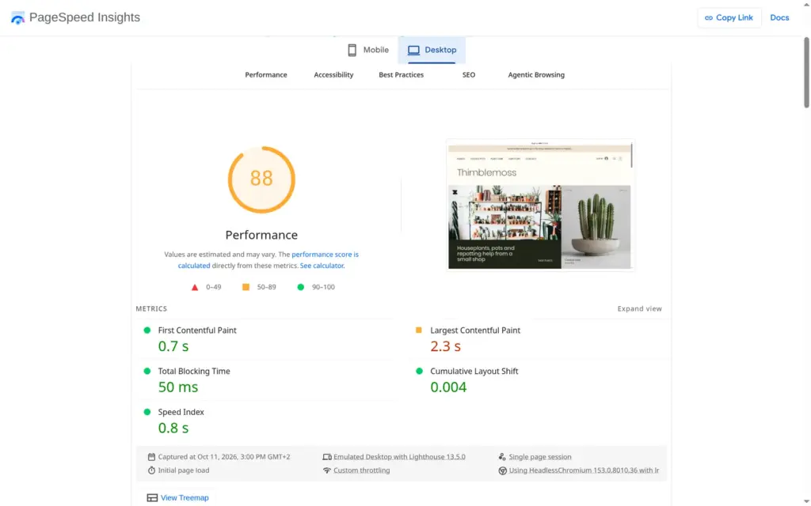
Task: Click the 88 performance score gauge
Action: (x=261, y=179)
